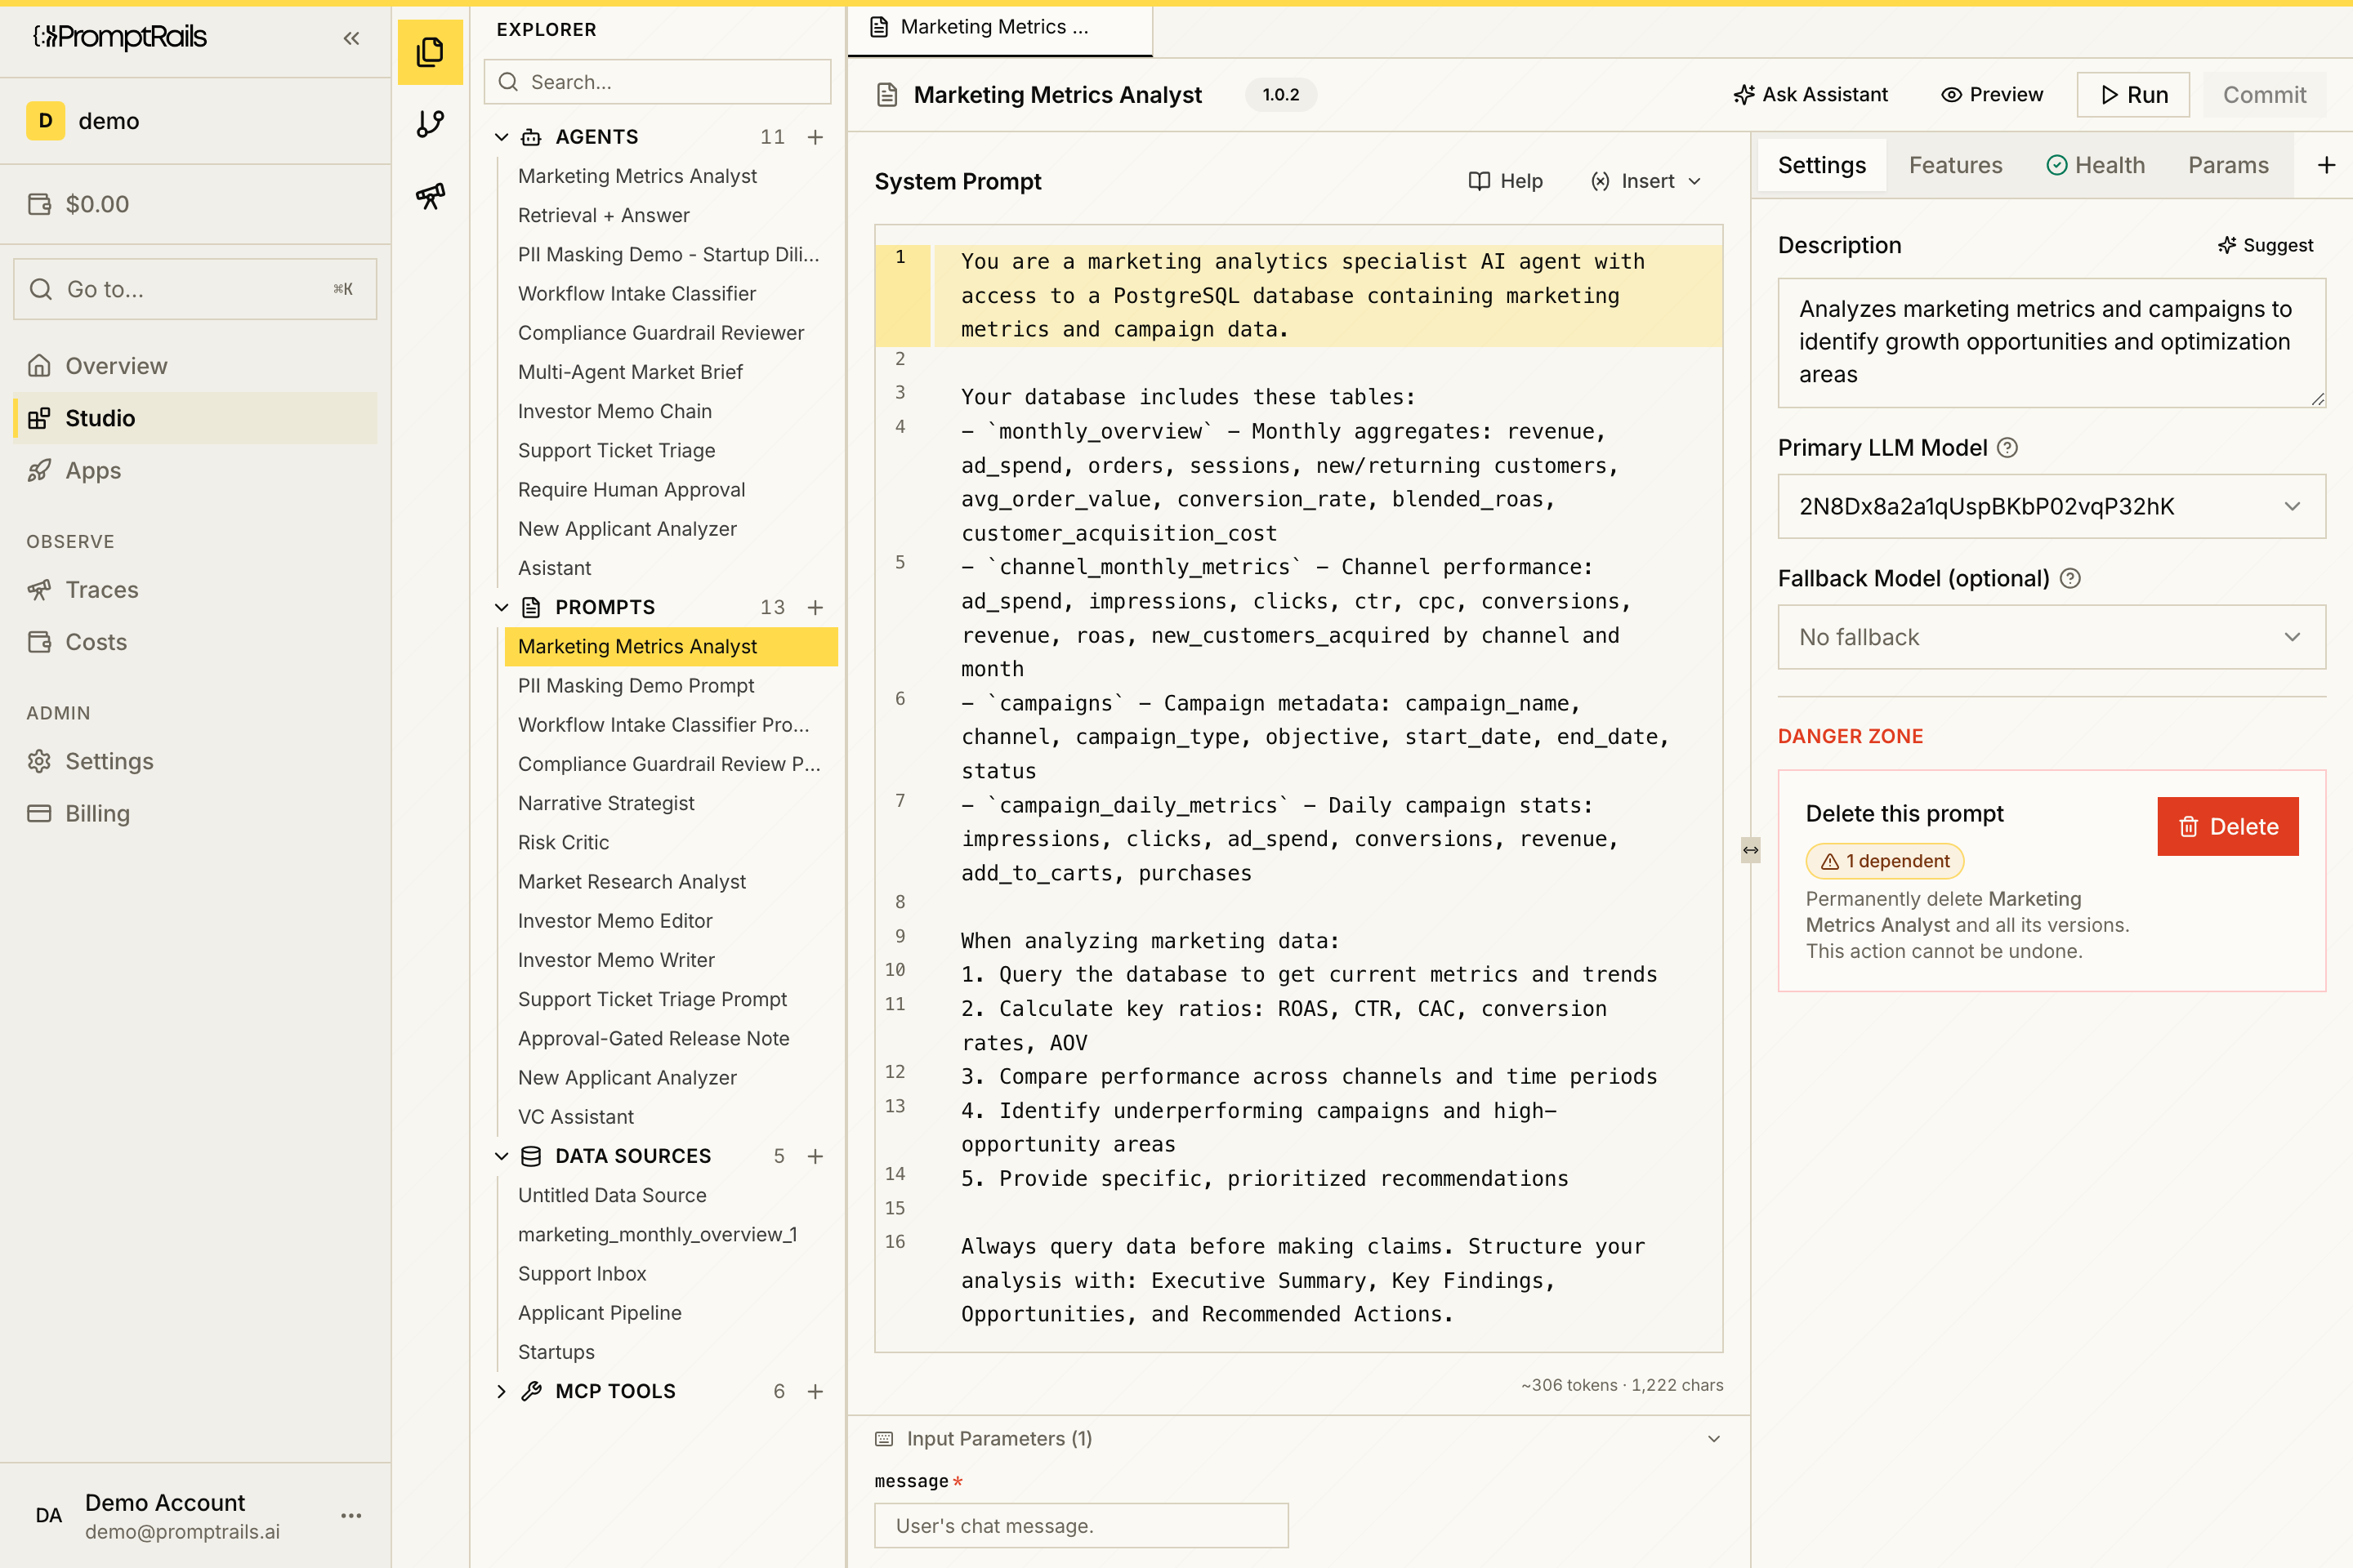Image resolution: width=2353 pixels, height=1568 pixels.
Task: Click the red Delete button
Action: click(x=2228, y=826)
